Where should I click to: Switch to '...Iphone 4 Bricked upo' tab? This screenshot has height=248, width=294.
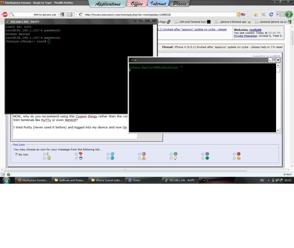(233, 22)
